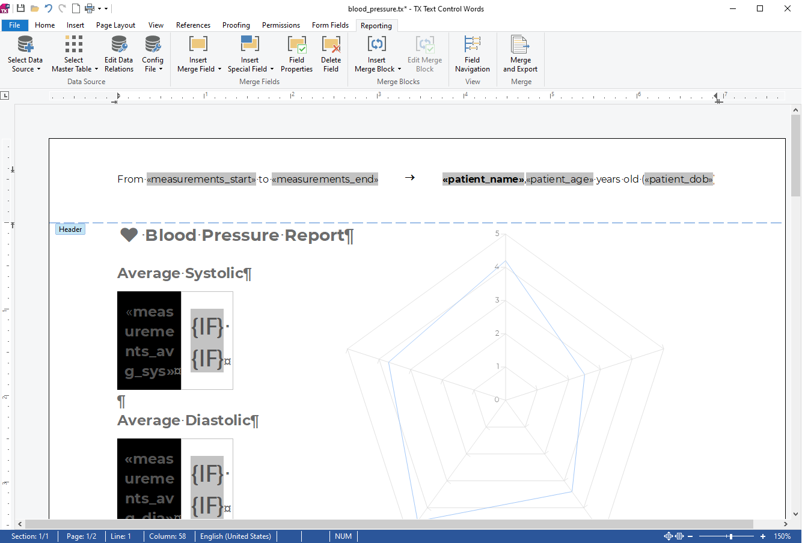
Task: Switch to the Home tab
Action: pyautogui.click(x=45, y=25)
